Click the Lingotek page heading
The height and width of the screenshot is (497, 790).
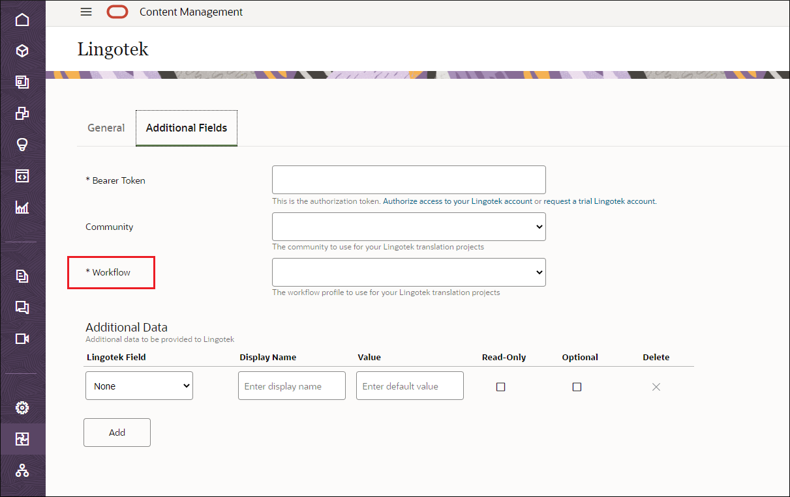113,49
